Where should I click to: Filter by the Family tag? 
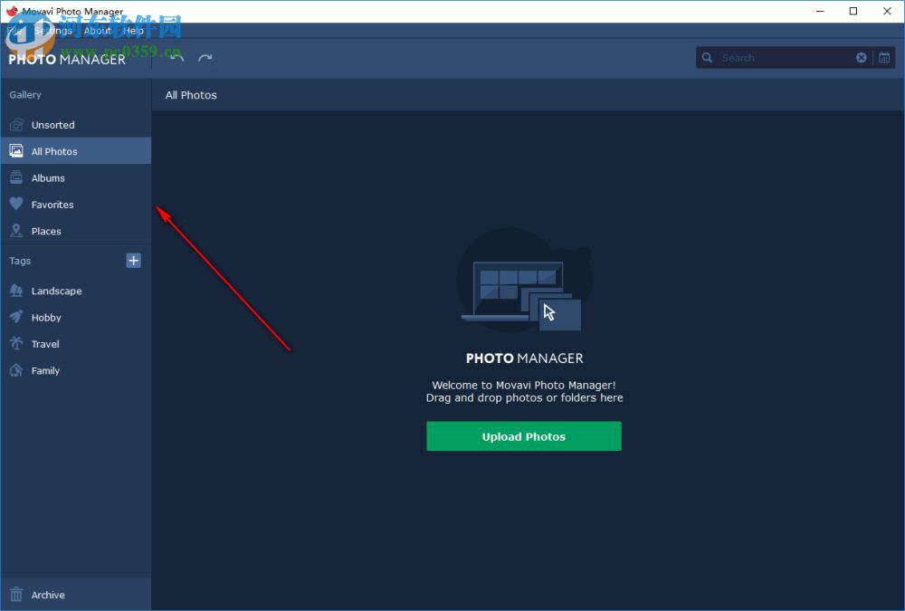pos(76,370)
